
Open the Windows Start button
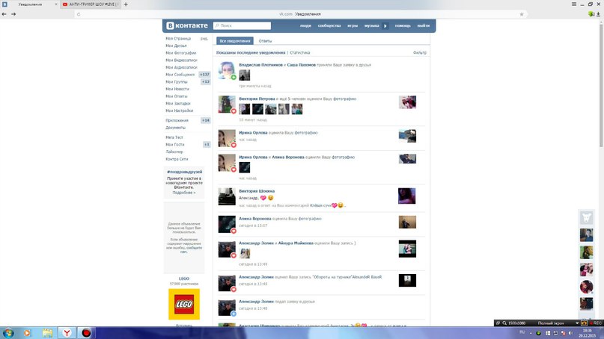(x=8, y=333)
